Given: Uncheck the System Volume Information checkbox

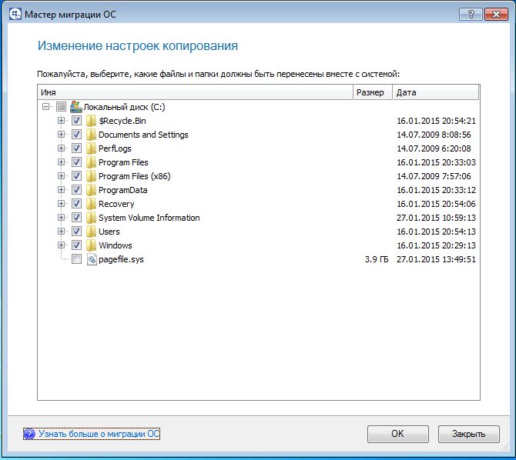Looking at the screenshot, I should point(76,218).
